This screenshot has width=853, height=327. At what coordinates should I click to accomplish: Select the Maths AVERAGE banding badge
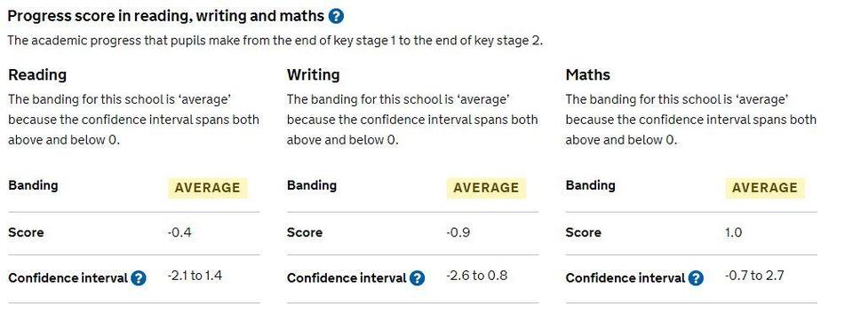tap(765, 188)
